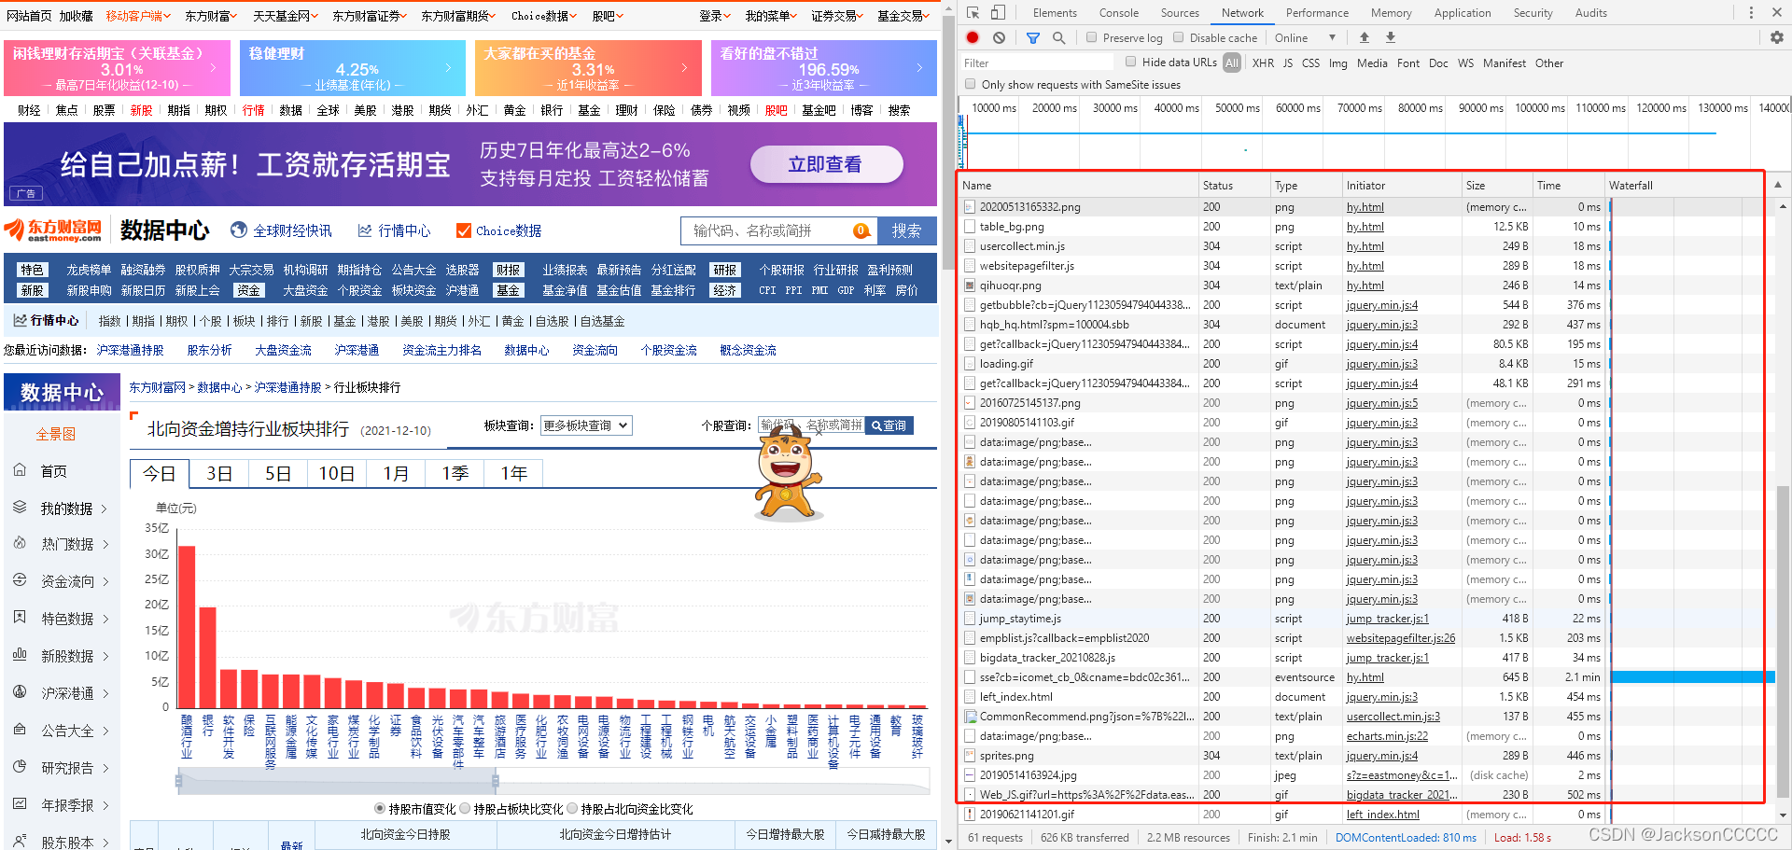The height and width of the screenshot is (850, 1792).
Task: Expand 登录 dropdown
Action: point(715,16)
